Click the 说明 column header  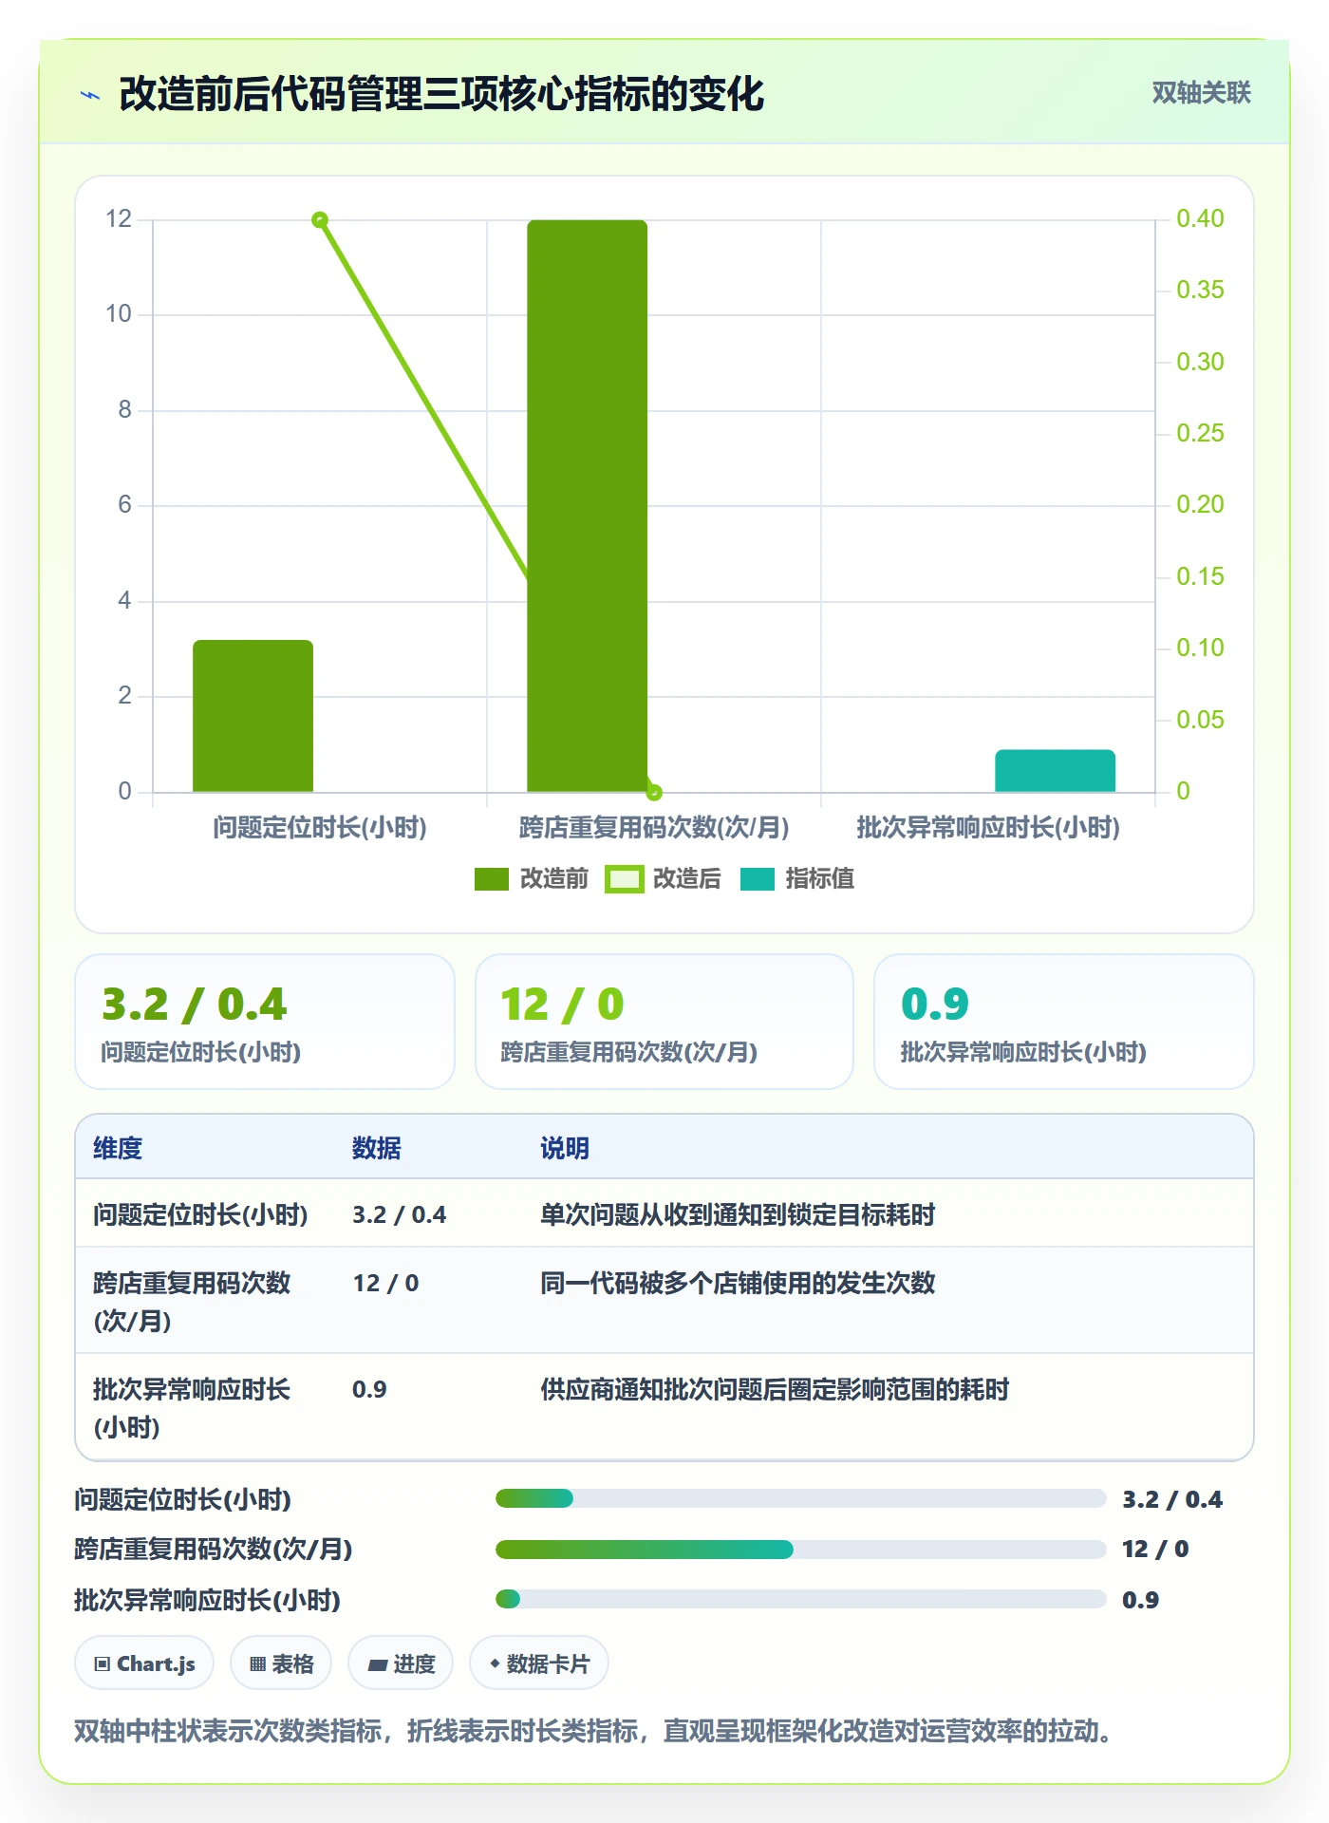(x=565, y=1148)
